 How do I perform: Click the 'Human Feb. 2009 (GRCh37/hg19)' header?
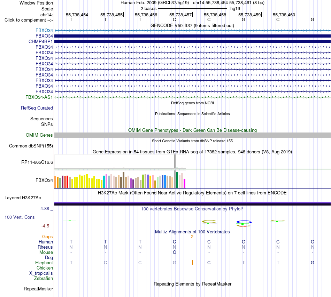click(x=154, y=3)
